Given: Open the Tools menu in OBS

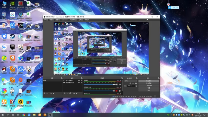Looking at the screenshot, I should 81,20.
